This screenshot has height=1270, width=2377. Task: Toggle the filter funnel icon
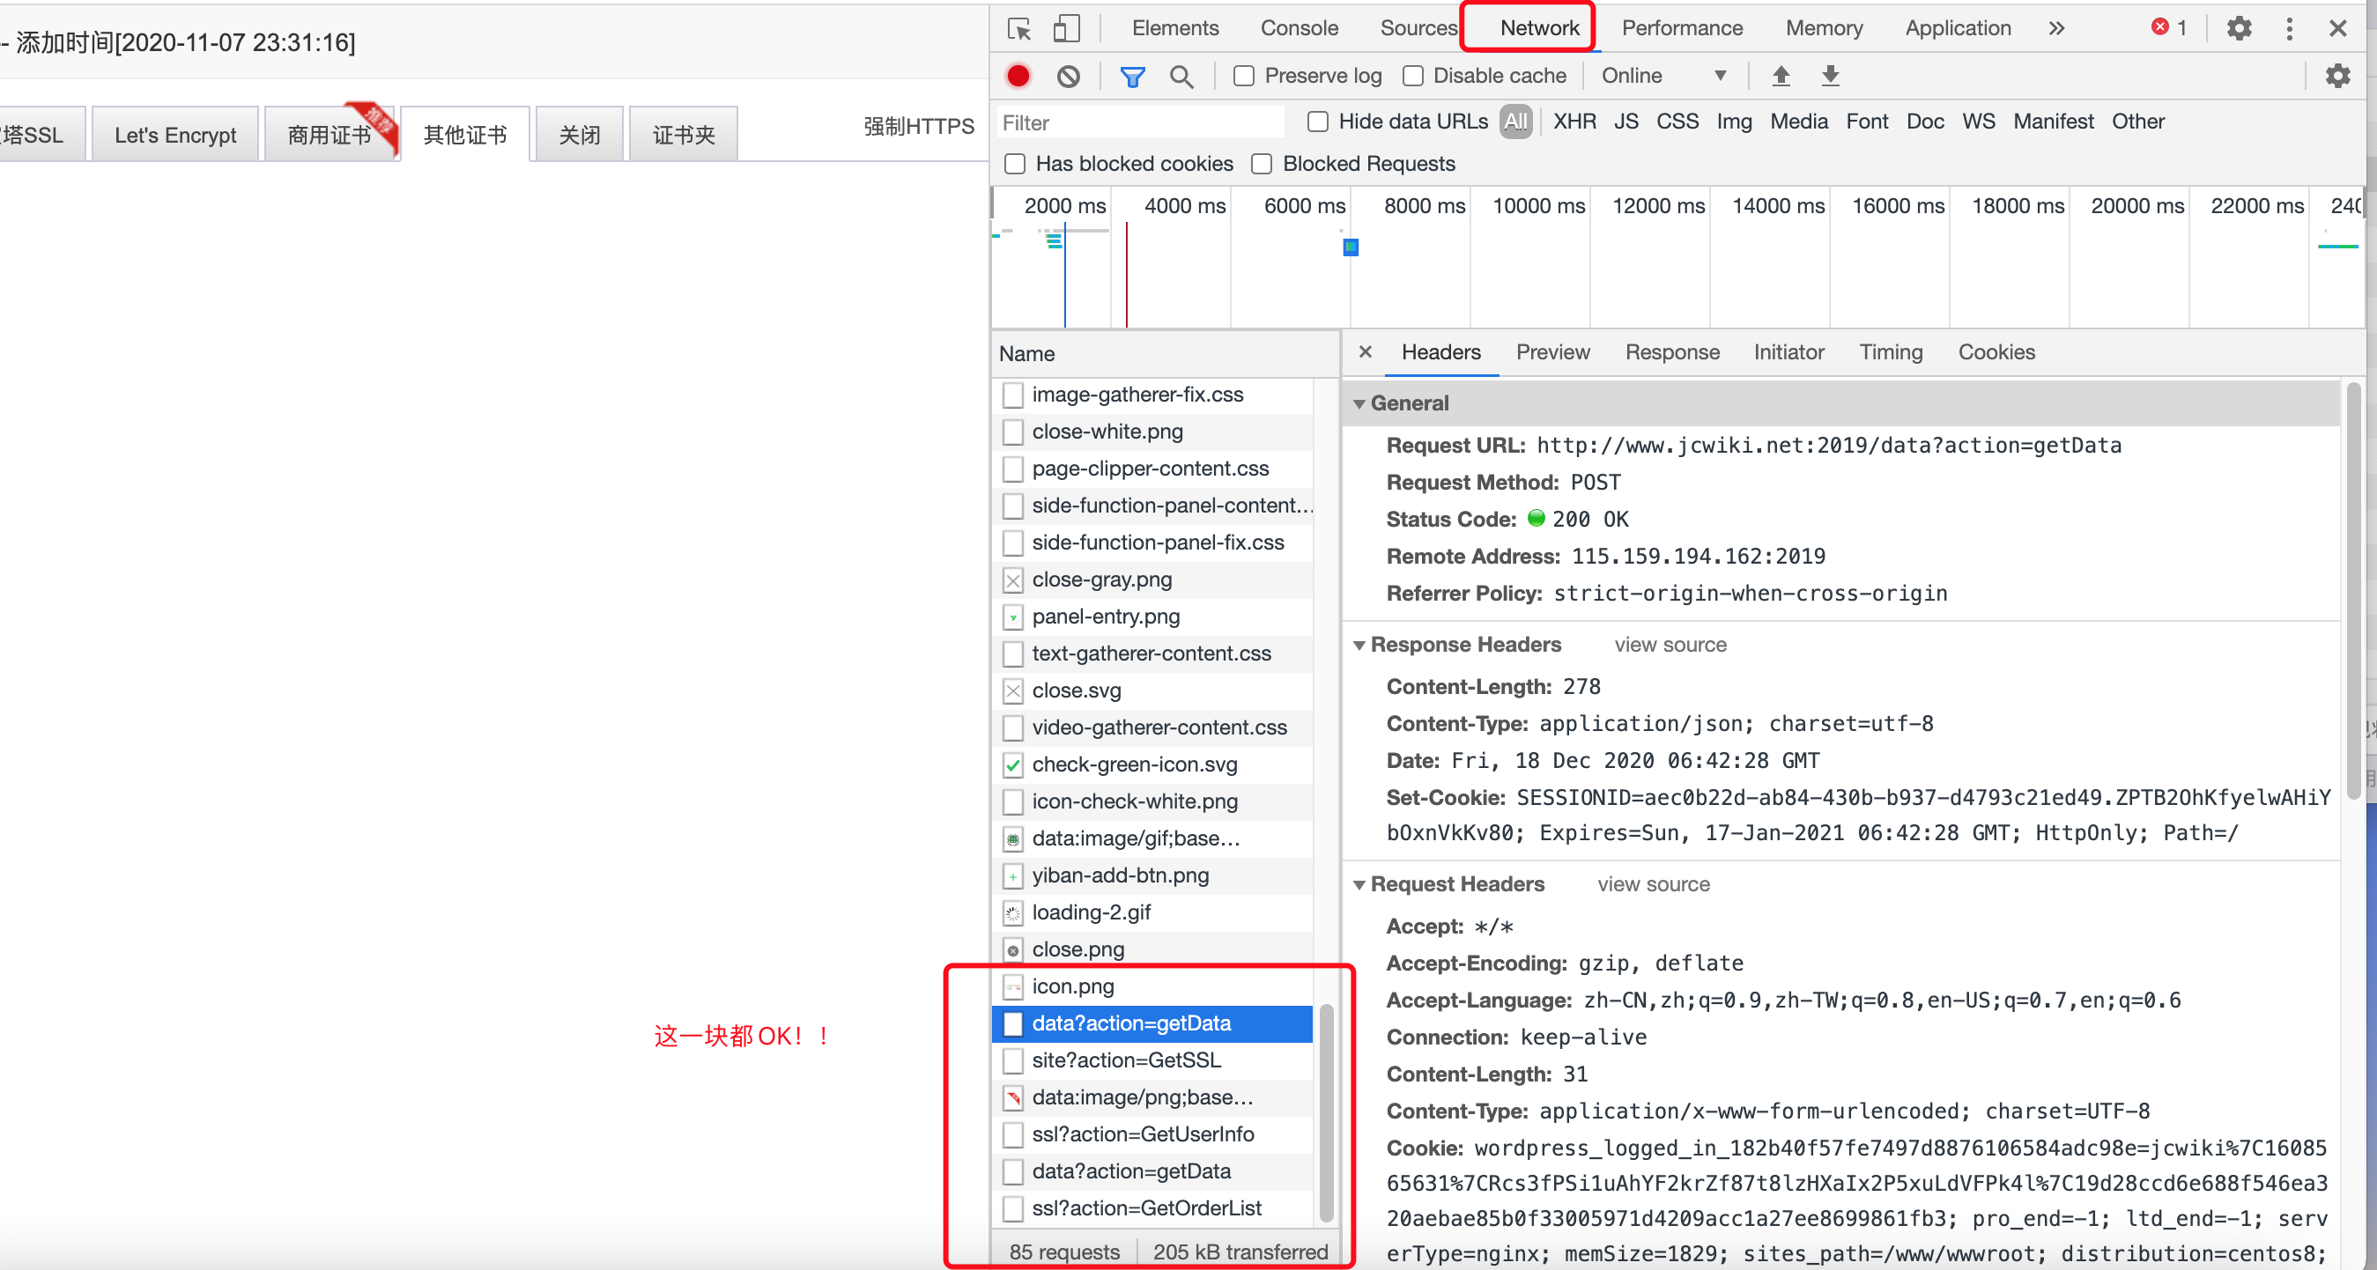(x=1132, y=76)
